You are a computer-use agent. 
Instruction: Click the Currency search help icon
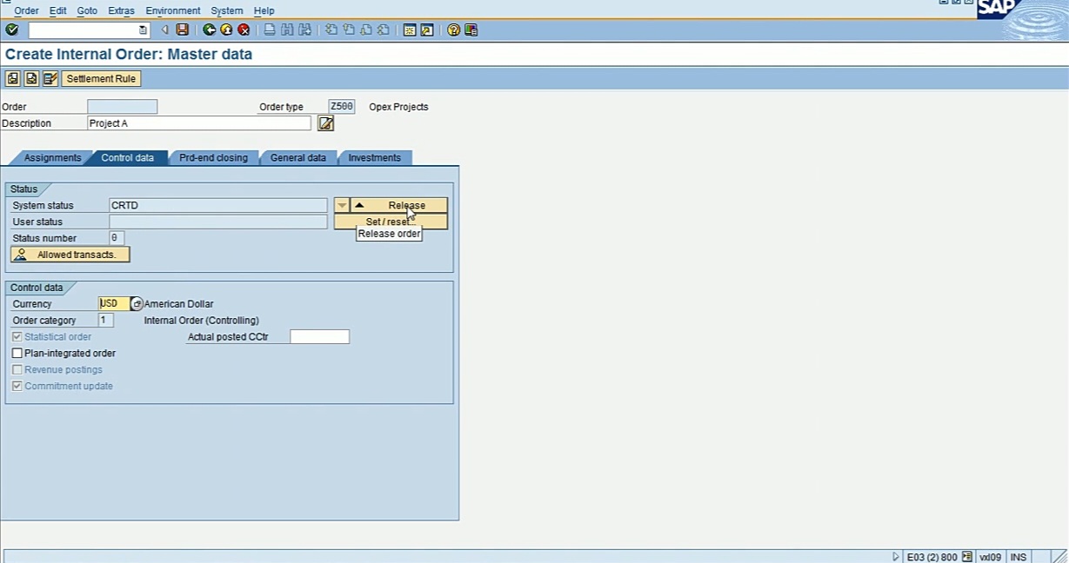137,304
